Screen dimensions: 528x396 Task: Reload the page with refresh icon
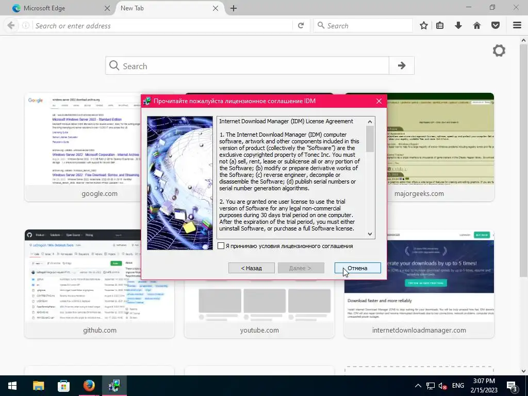coord(301,26)
